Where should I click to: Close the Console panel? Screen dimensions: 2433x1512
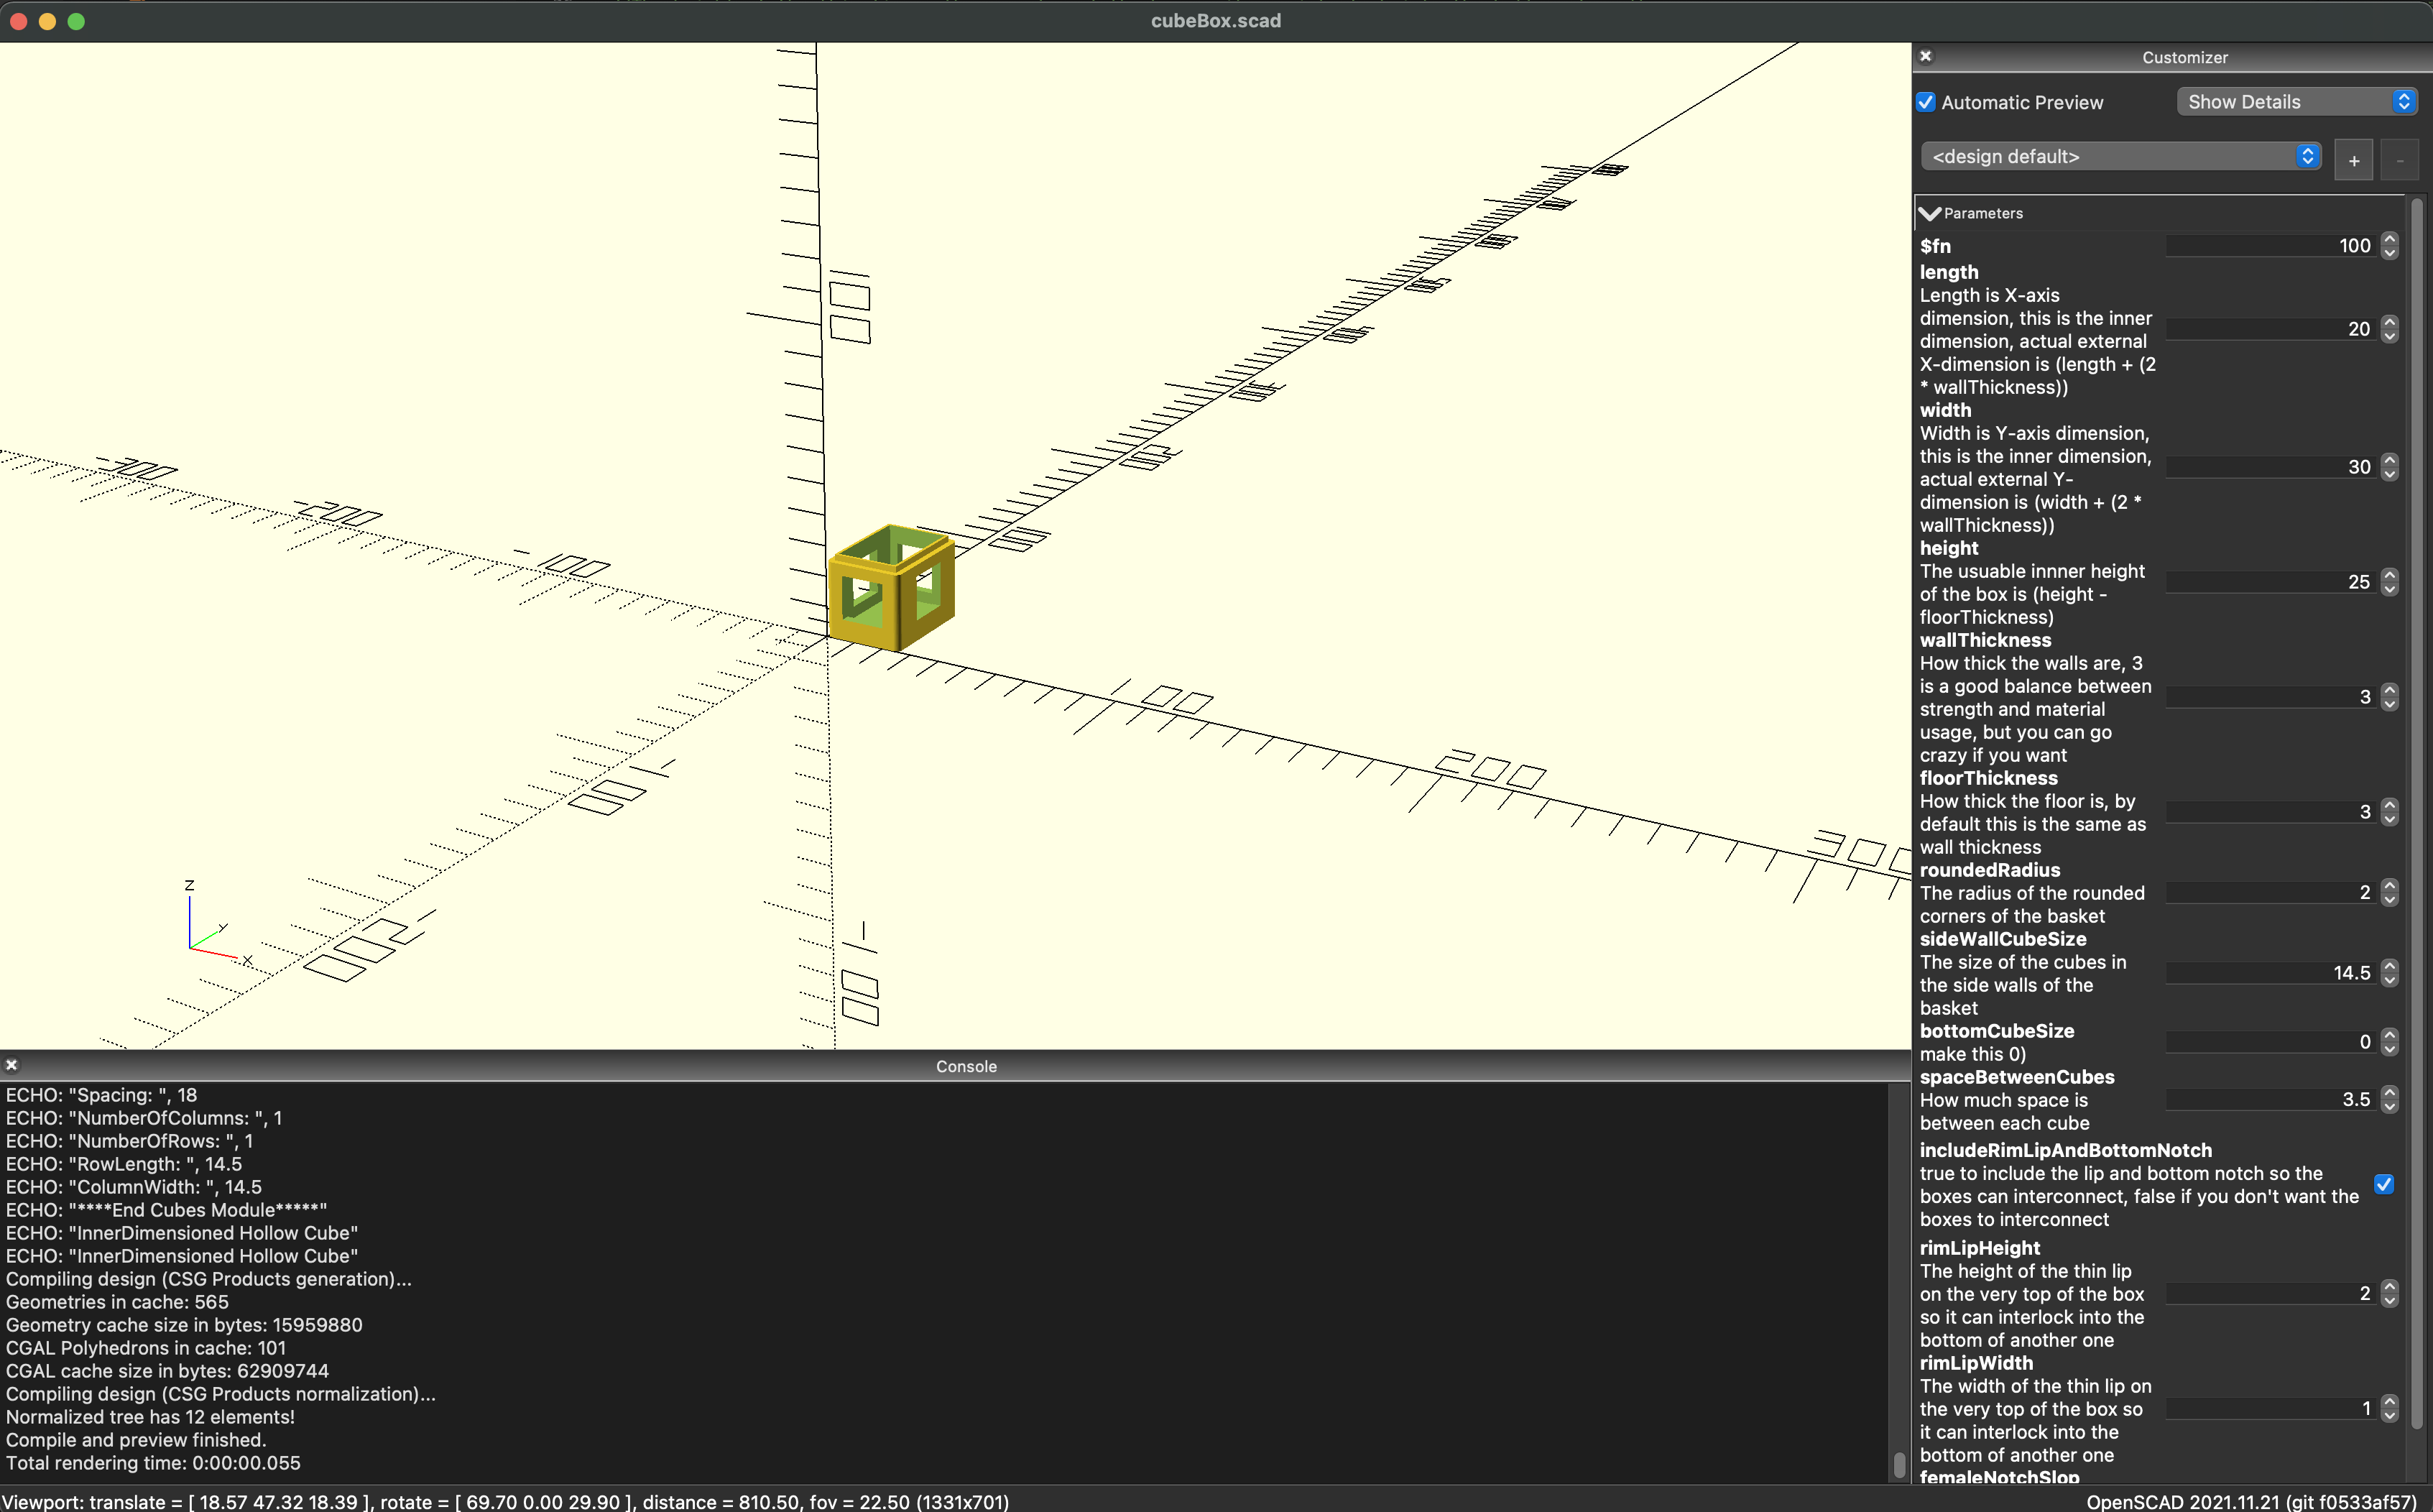[x=12, y=1064]
